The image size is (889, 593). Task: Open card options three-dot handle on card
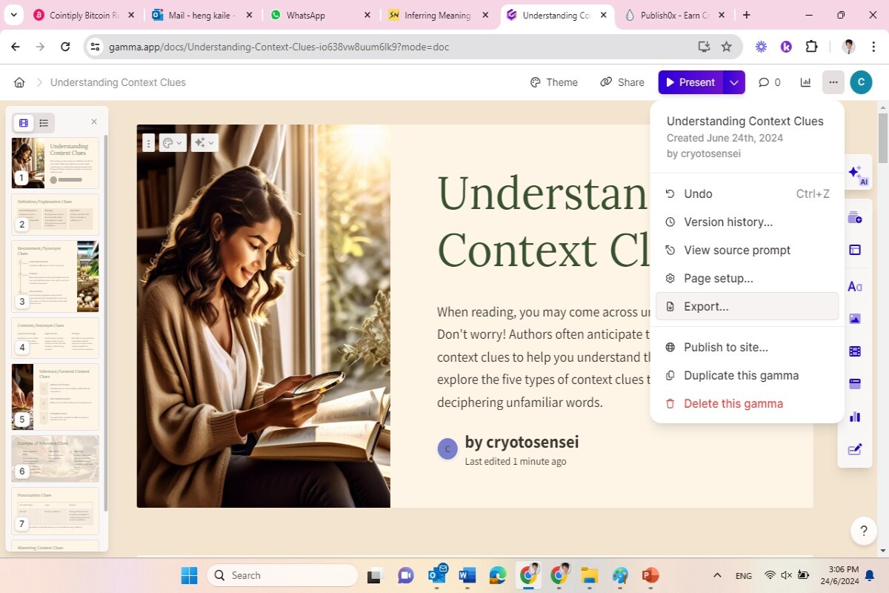click(148, 143)
